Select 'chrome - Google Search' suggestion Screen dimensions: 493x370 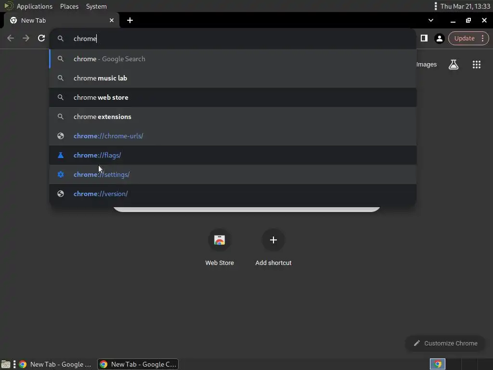tap(233, 59)
